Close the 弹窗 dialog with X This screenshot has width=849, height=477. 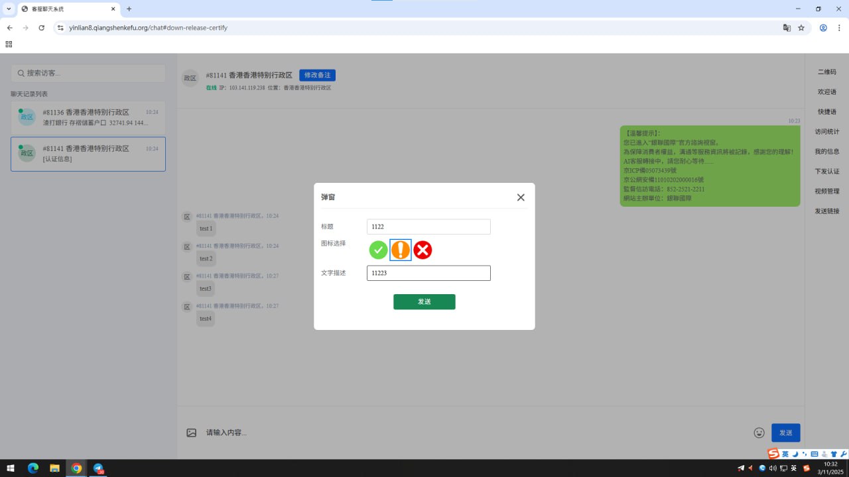tap(521, 197)
